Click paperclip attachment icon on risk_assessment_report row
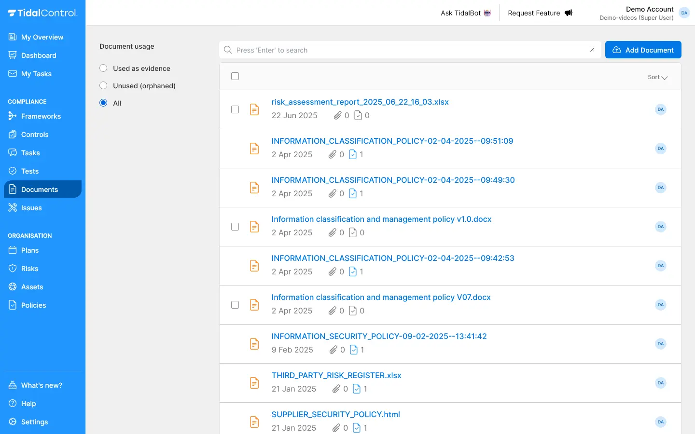Image resolution: width=695 pixels, height=434 pixels. tap(338, 115)
